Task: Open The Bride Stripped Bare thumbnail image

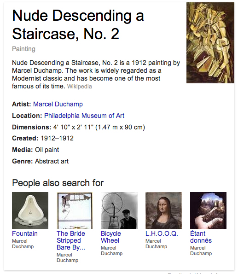Action: click(x=75, y=210)
